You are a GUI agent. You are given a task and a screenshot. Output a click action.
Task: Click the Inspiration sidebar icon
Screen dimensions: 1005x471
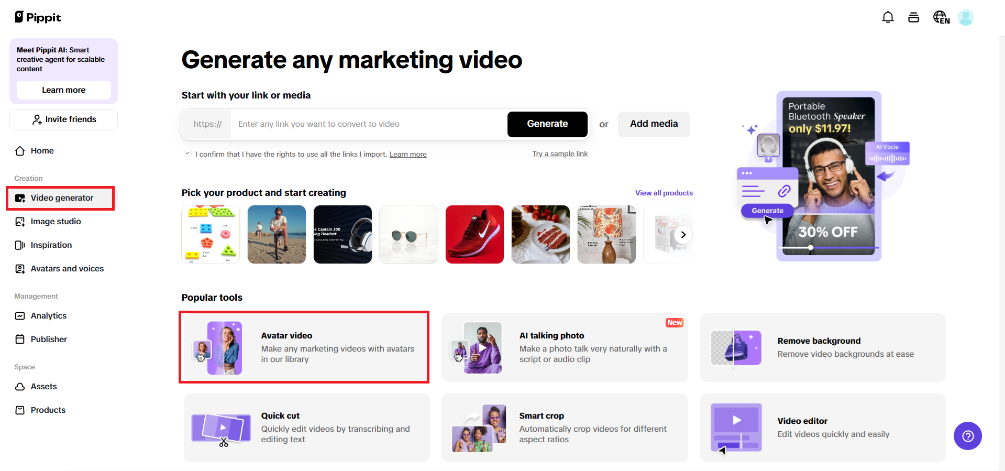20,245
